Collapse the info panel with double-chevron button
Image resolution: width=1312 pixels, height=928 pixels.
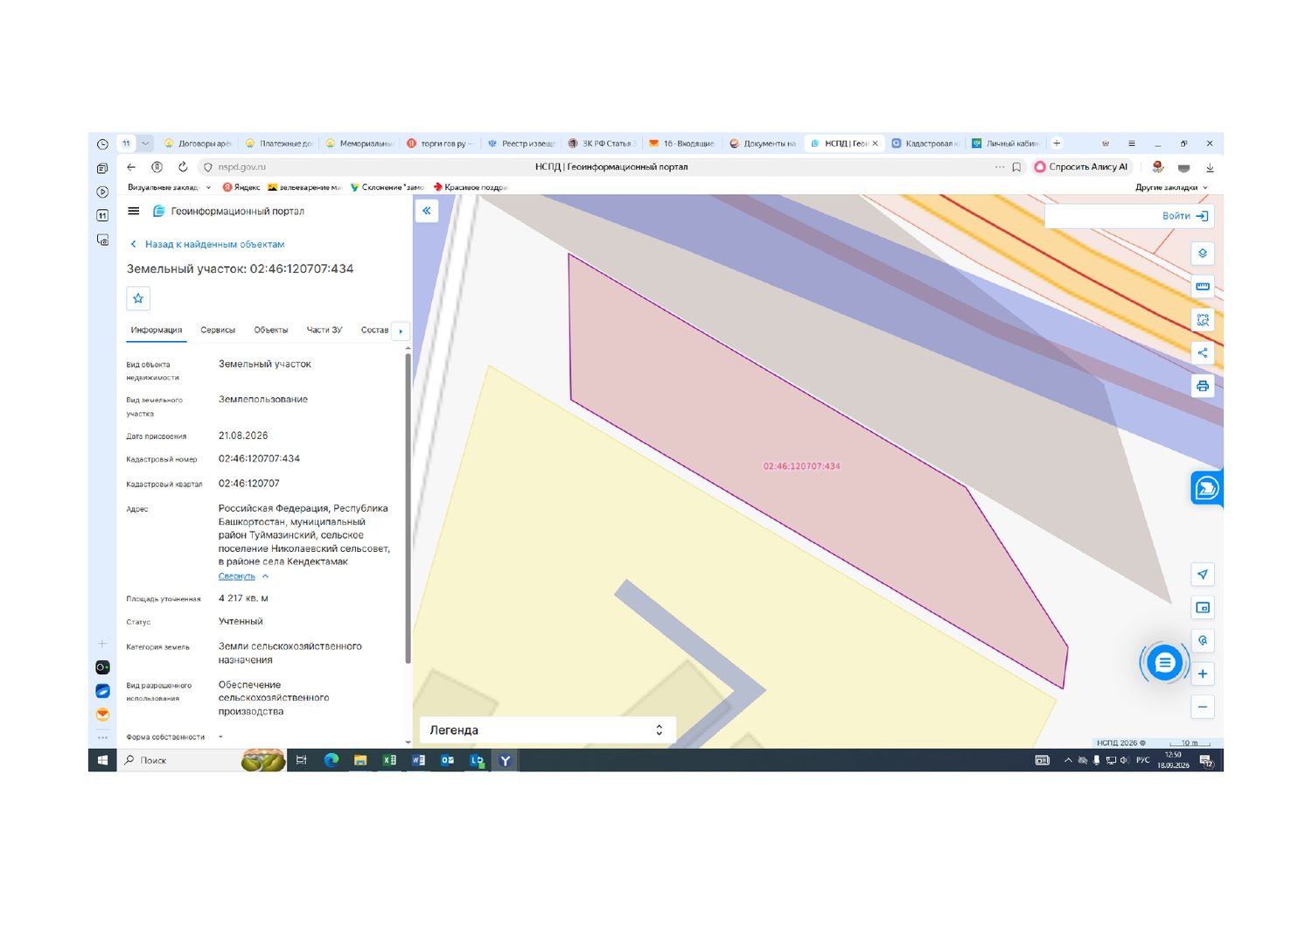(427, 211)
